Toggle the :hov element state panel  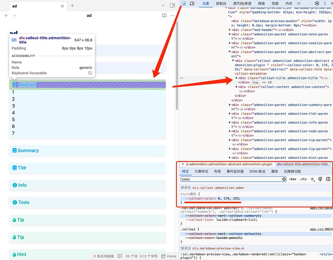pos(293,179)
